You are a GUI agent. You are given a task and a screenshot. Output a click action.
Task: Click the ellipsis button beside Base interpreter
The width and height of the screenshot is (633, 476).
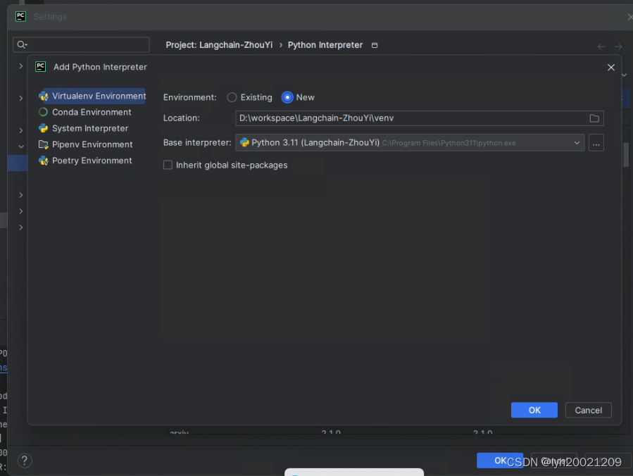tap(596, 143)
